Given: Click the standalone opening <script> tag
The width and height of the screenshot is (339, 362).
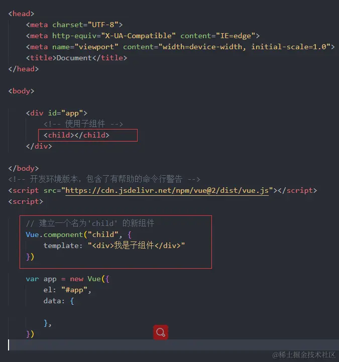Looking at the screenshot, I should [26, 201].
